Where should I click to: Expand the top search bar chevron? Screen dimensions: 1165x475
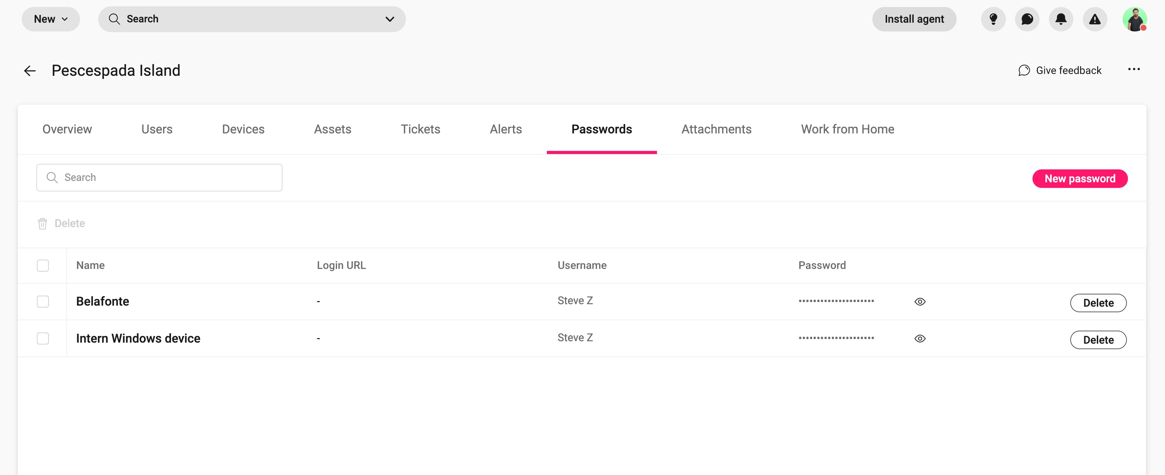pos(389,19)
